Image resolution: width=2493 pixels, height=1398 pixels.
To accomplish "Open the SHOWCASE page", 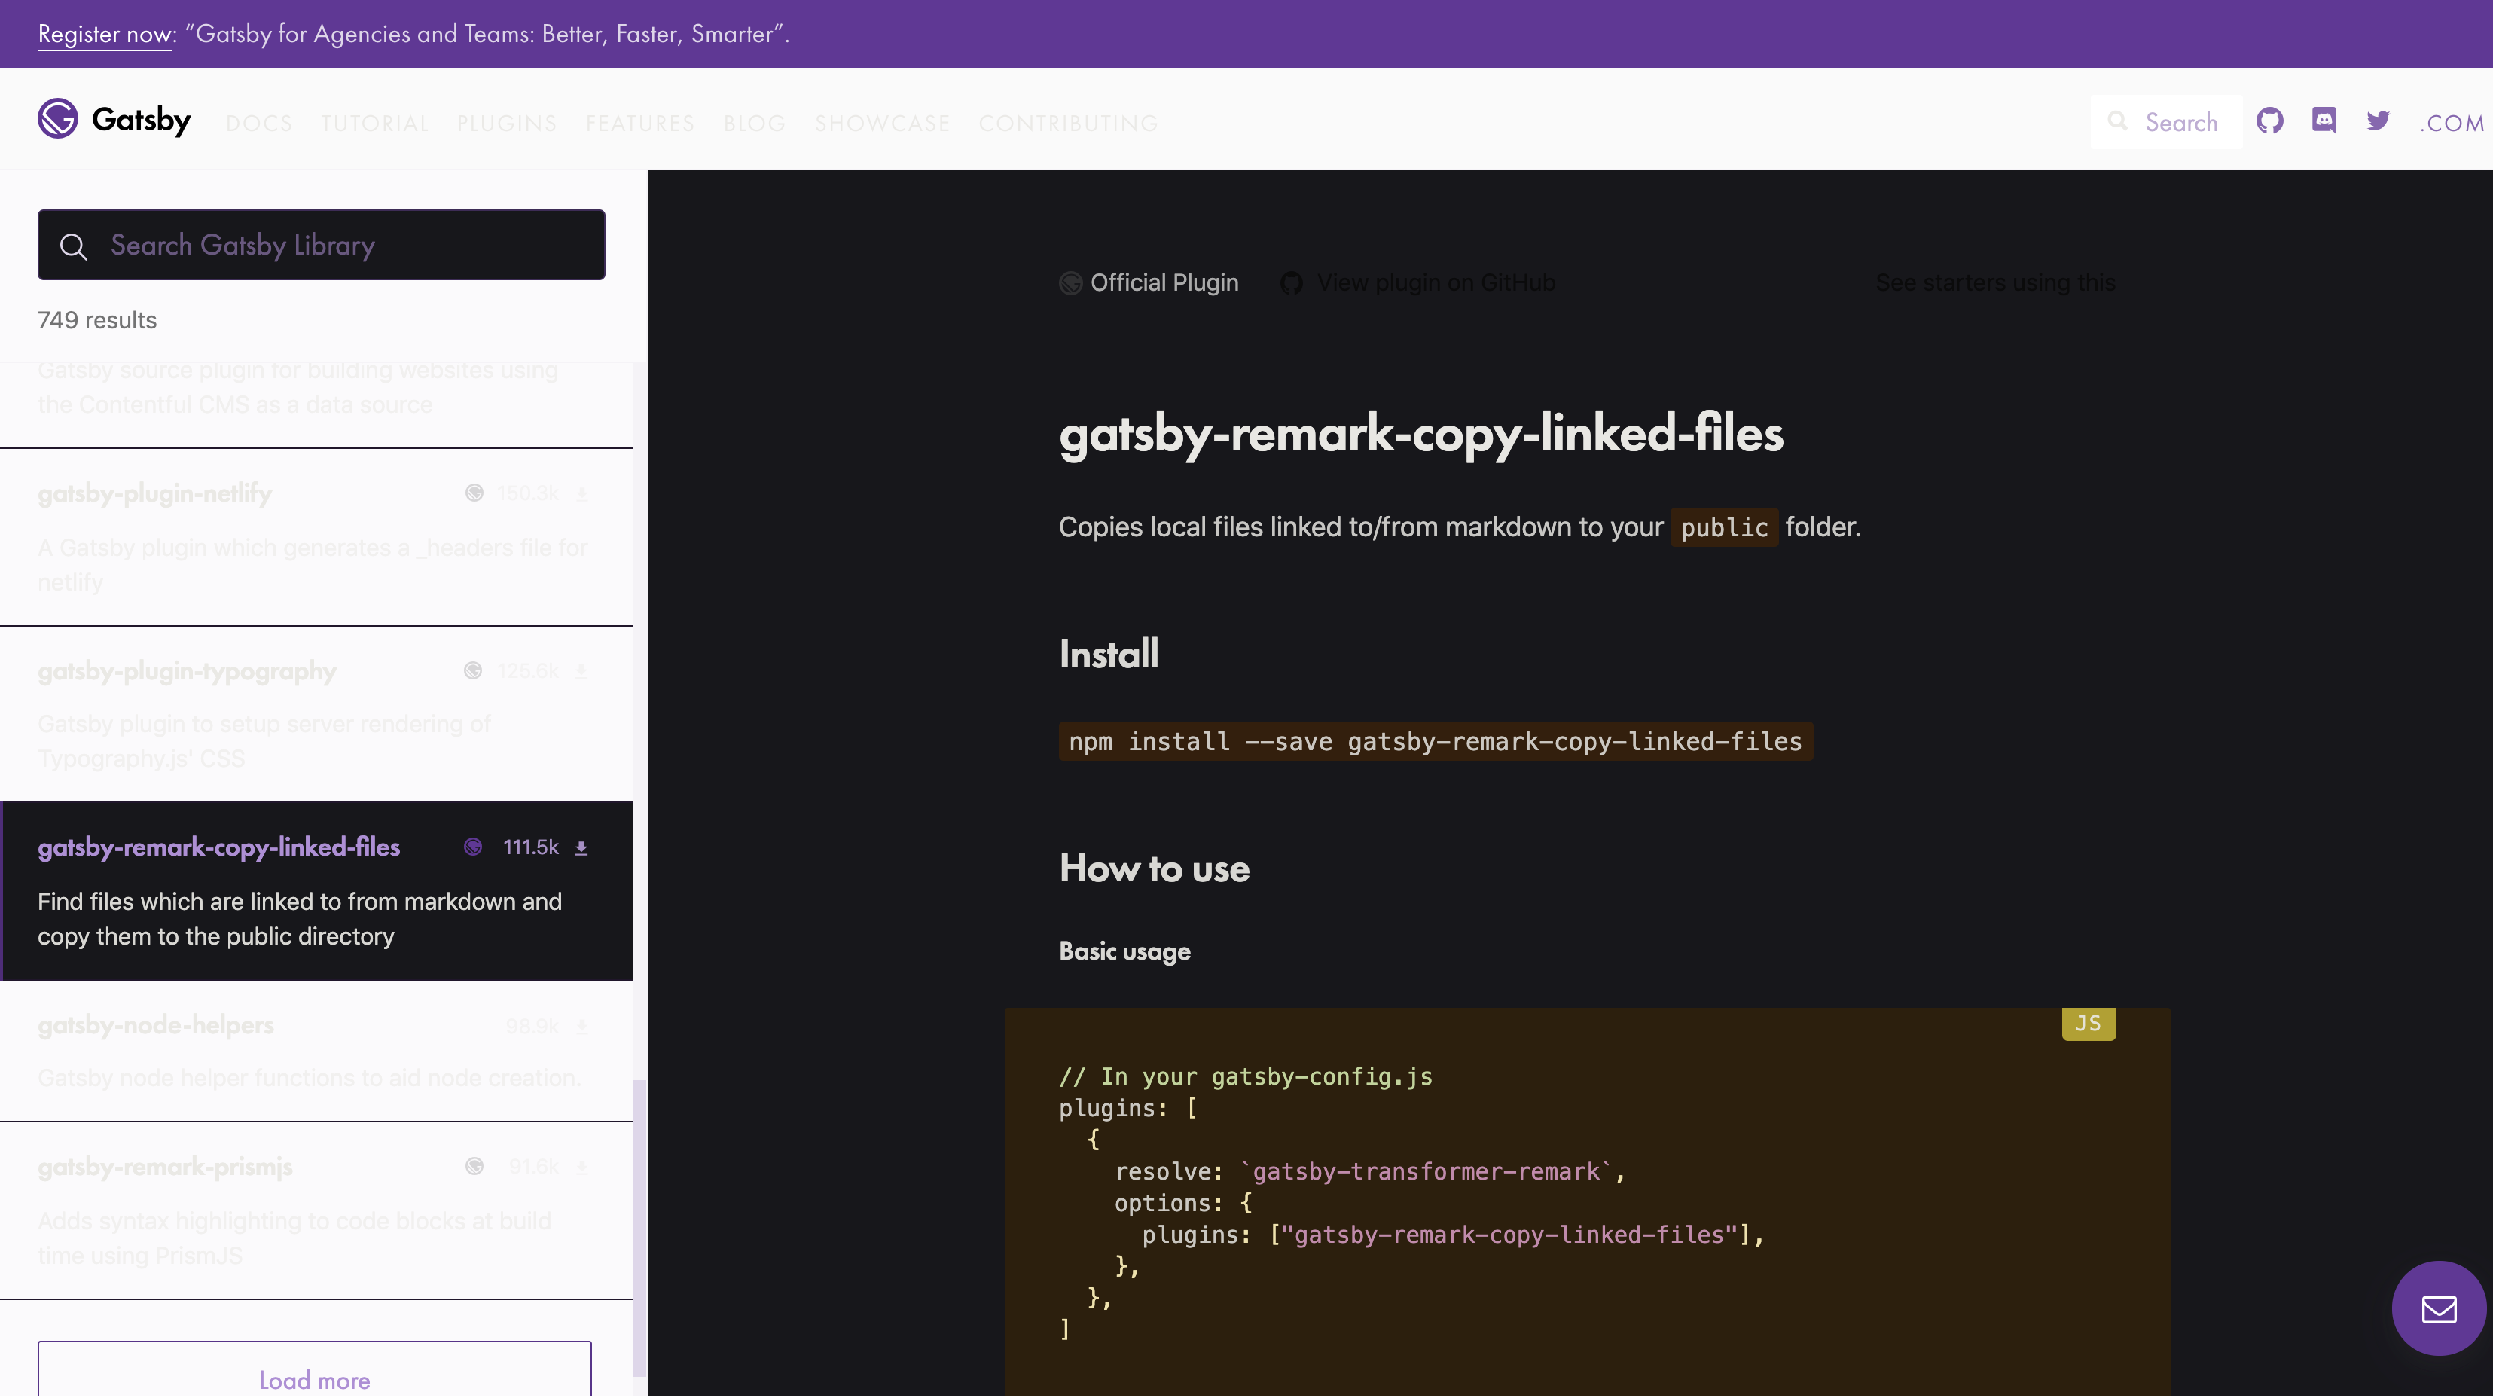I will 882,123.
